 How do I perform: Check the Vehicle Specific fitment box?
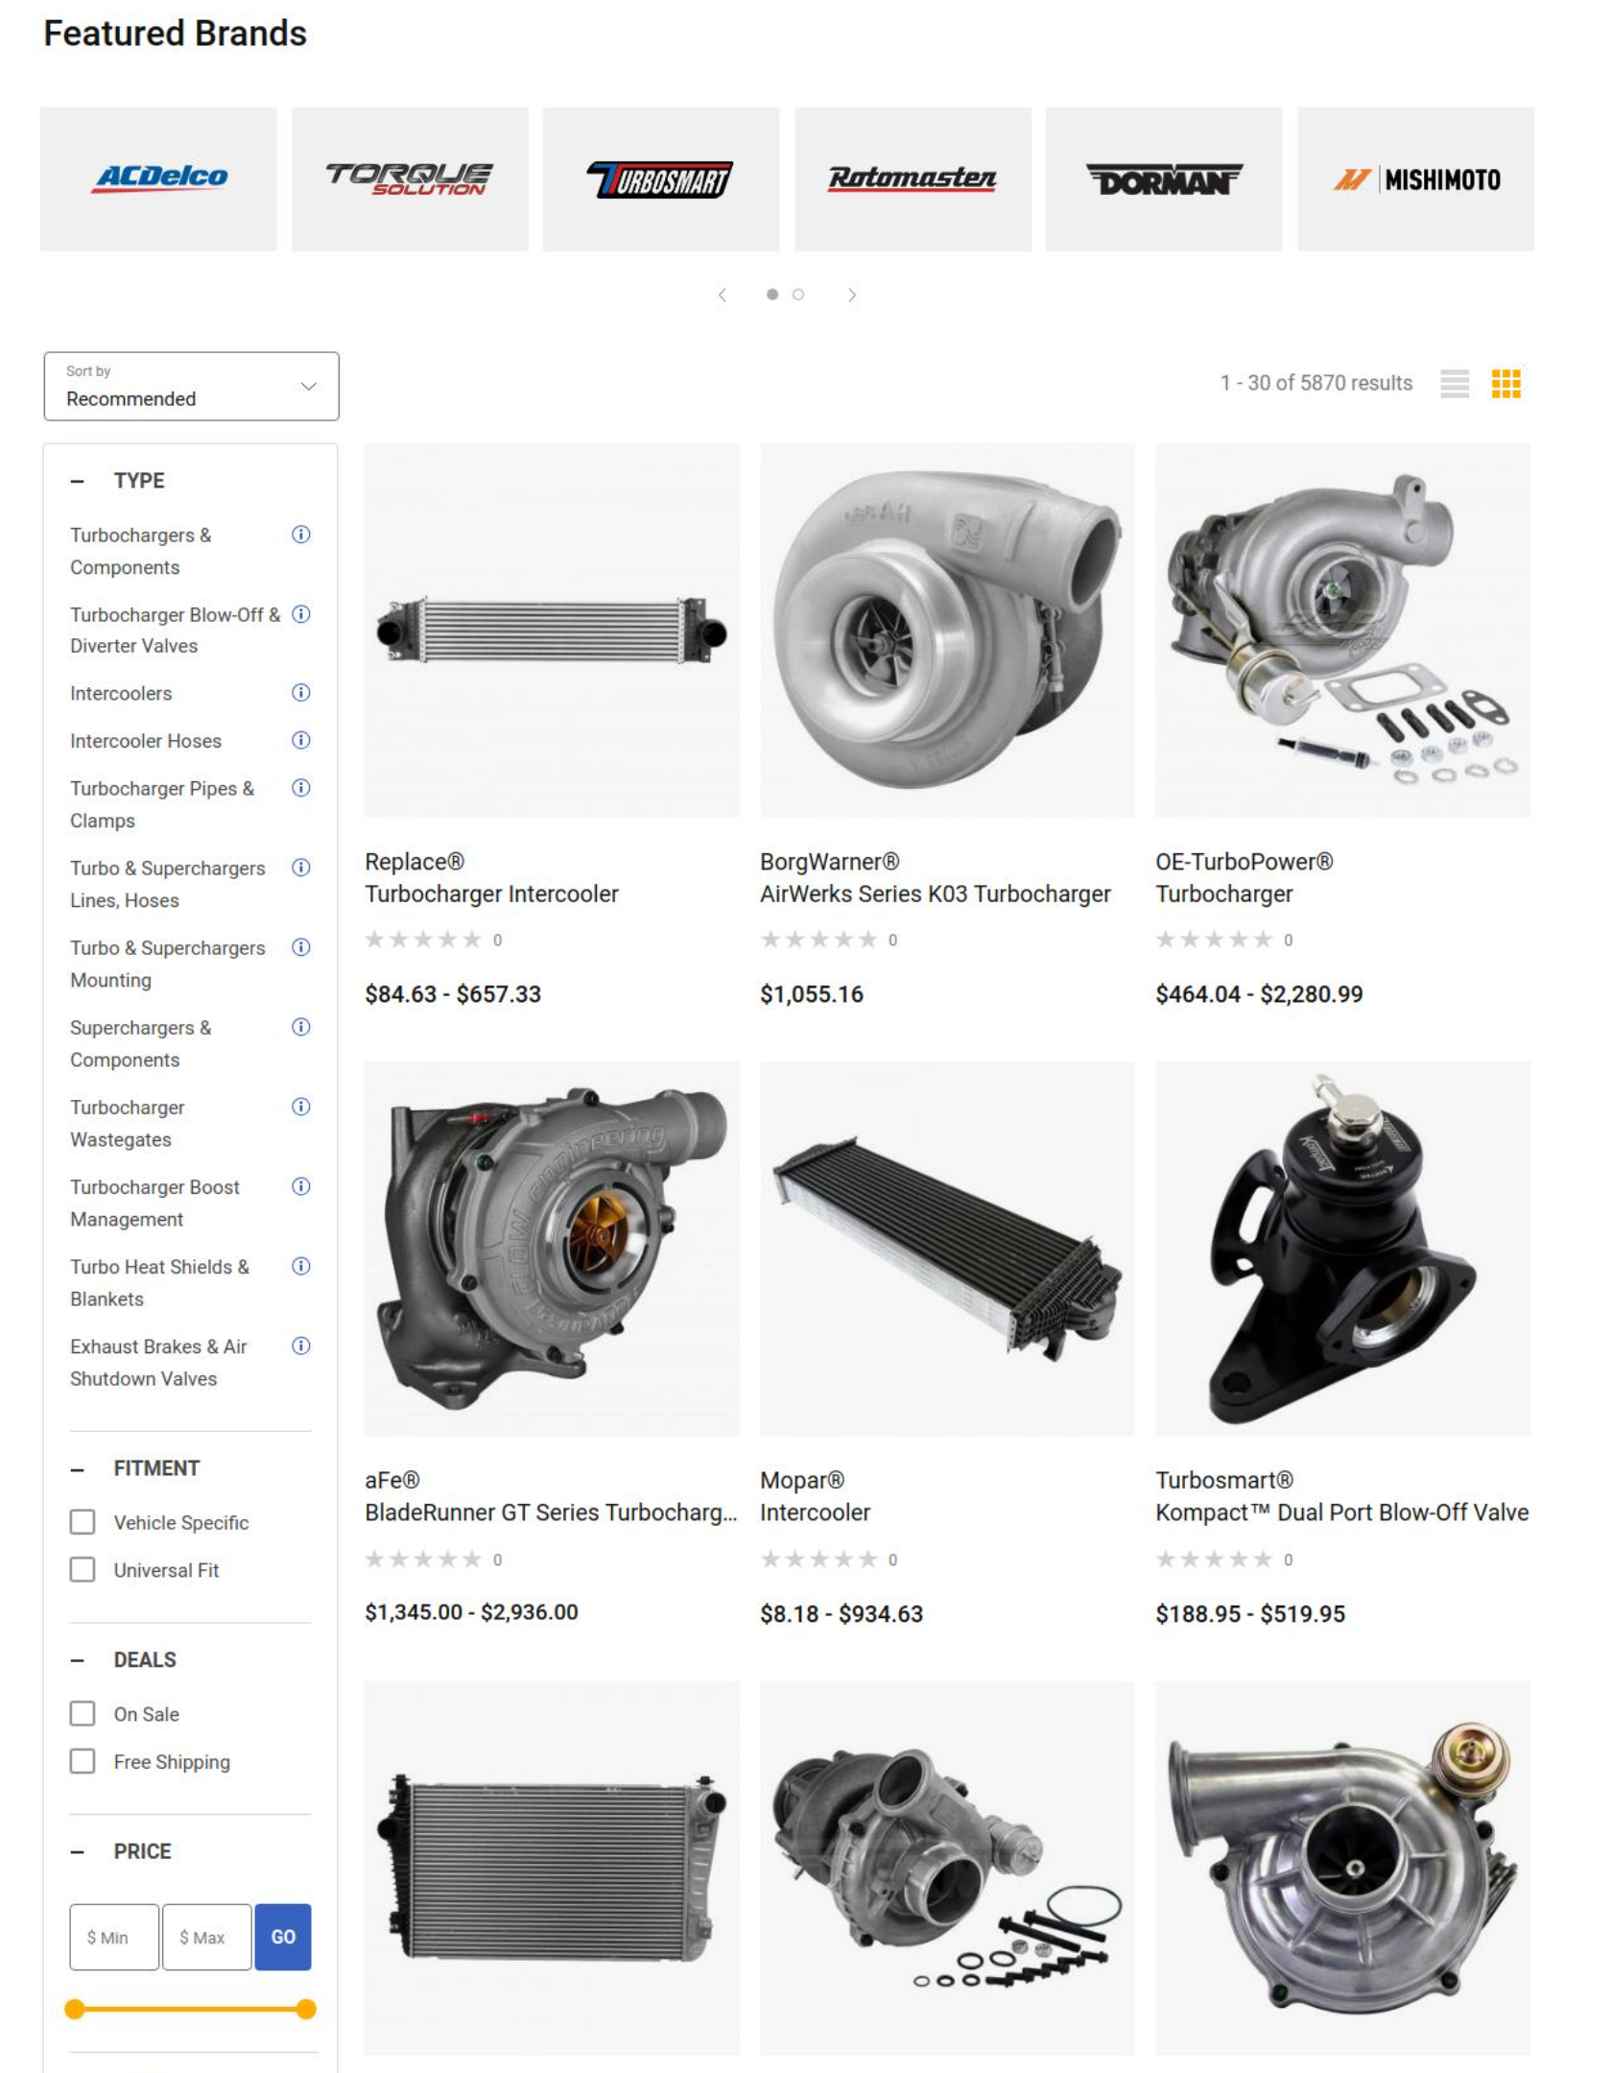pos(83,1522)
